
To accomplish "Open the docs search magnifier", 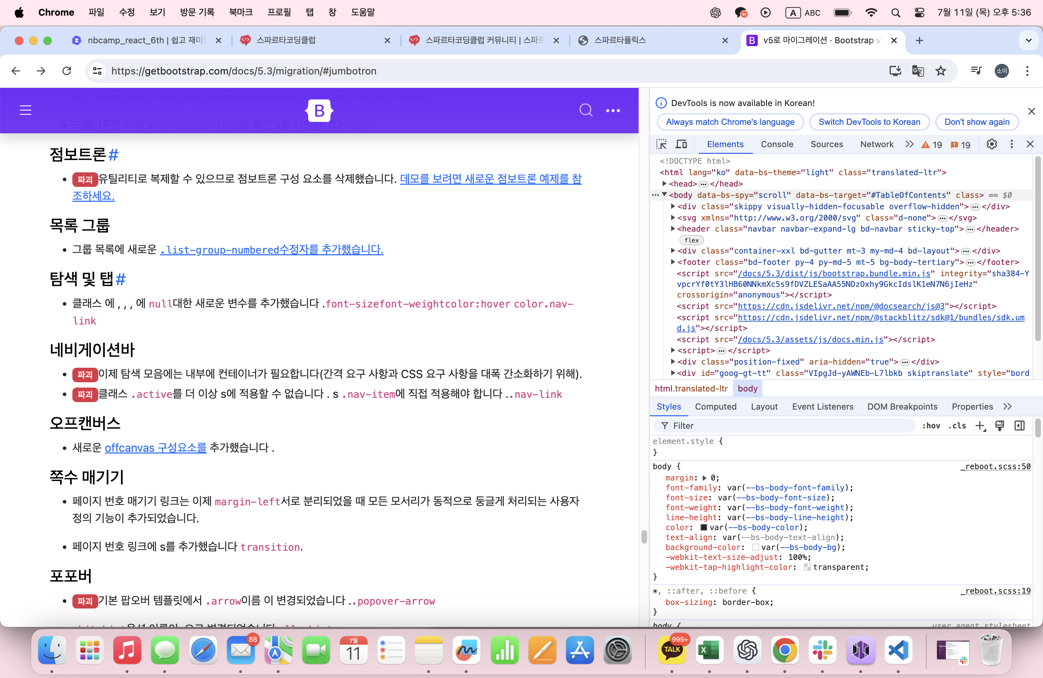I will (x=585, y=110).
